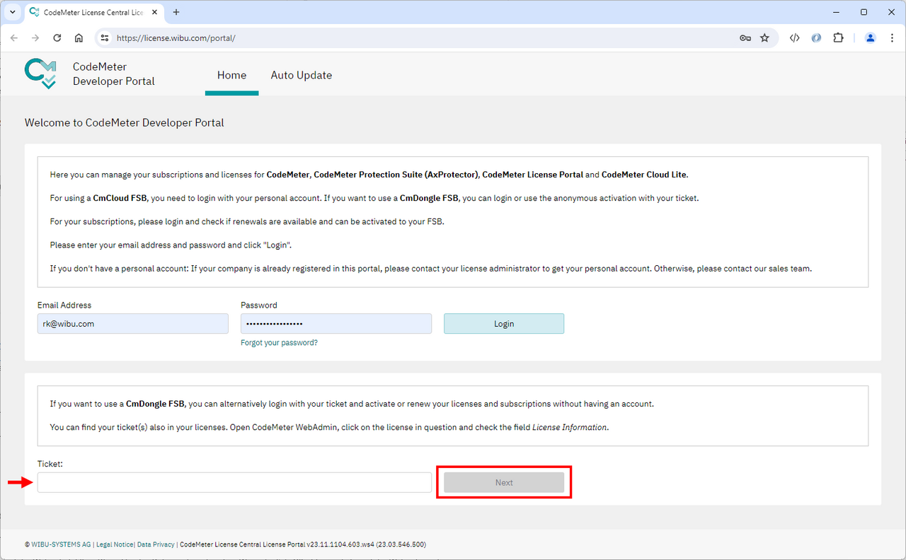Click the blue circular extension icon
906x560 pixels.
click(x=816, y=38)
